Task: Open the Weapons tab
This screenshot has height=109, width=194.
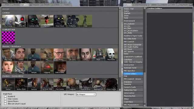Action: tap(35, 5)
